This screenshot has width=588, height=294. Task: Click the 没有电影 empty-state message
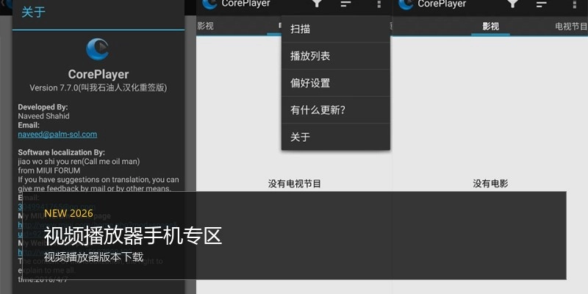click(x=490, y=184)
